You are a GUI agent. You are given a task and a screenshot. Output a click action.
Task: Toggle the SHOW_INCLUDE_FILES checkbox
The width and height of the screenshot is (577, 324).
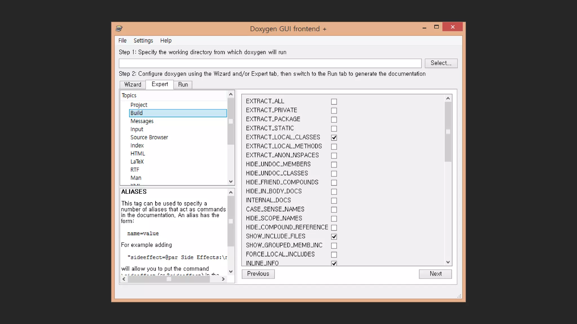point(334,237)
